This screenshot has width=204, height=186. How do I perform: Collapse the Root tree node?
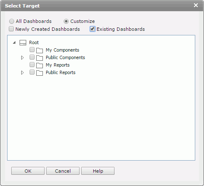point(14,42)
